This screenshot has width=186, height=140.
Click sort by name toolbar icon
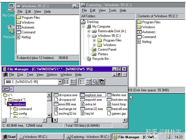coord(82,82)
